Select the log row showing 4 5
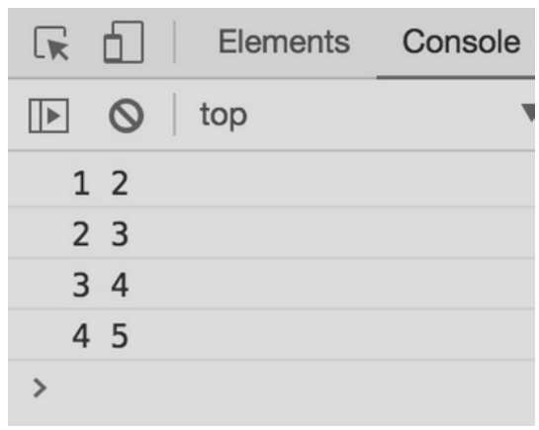Viewport: 539px width, 430px height. click(271, 334)
